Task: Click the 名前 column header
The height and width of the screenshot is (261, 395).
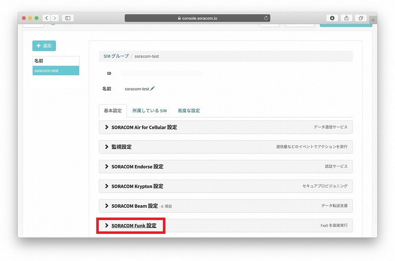Action: pyautogui.click(x=56, y=61)
